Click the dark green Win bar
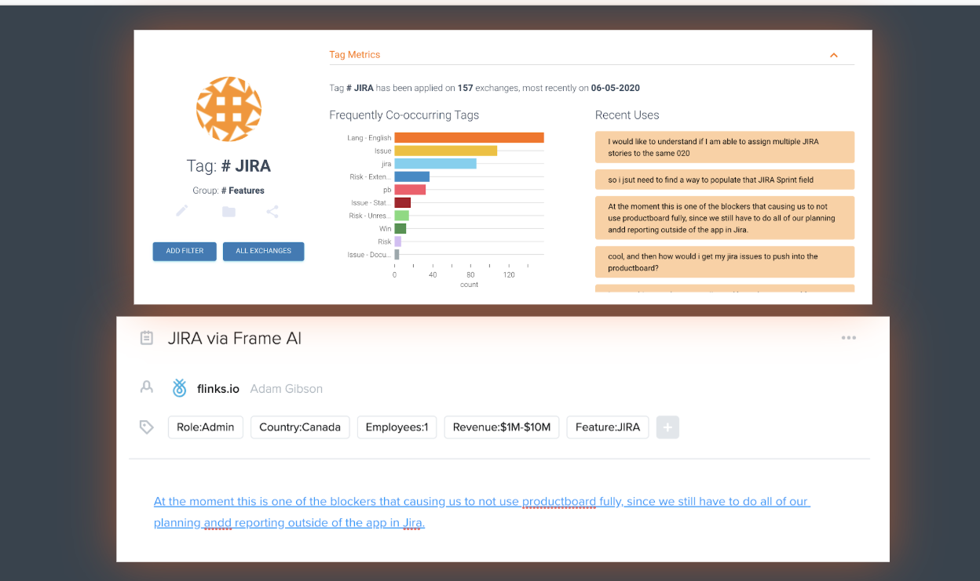Screen dimensions: 980x581 pyautogui.click(x=400, y=228)
